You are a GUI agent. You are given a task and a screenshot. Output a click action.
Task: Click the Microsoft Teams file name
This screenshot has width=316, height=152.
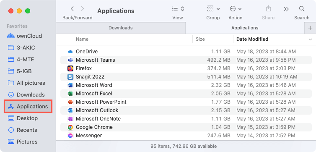pos(95,60)
